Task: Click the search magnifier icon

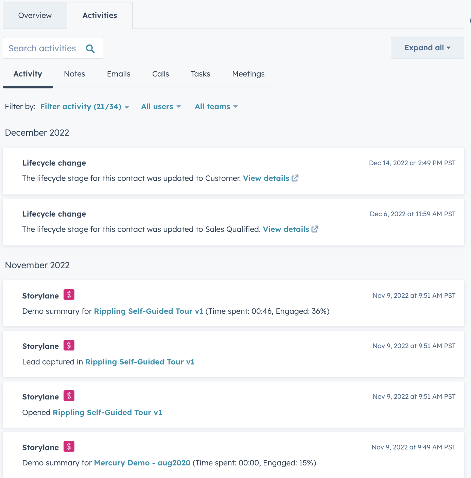Action: [90, 49]
